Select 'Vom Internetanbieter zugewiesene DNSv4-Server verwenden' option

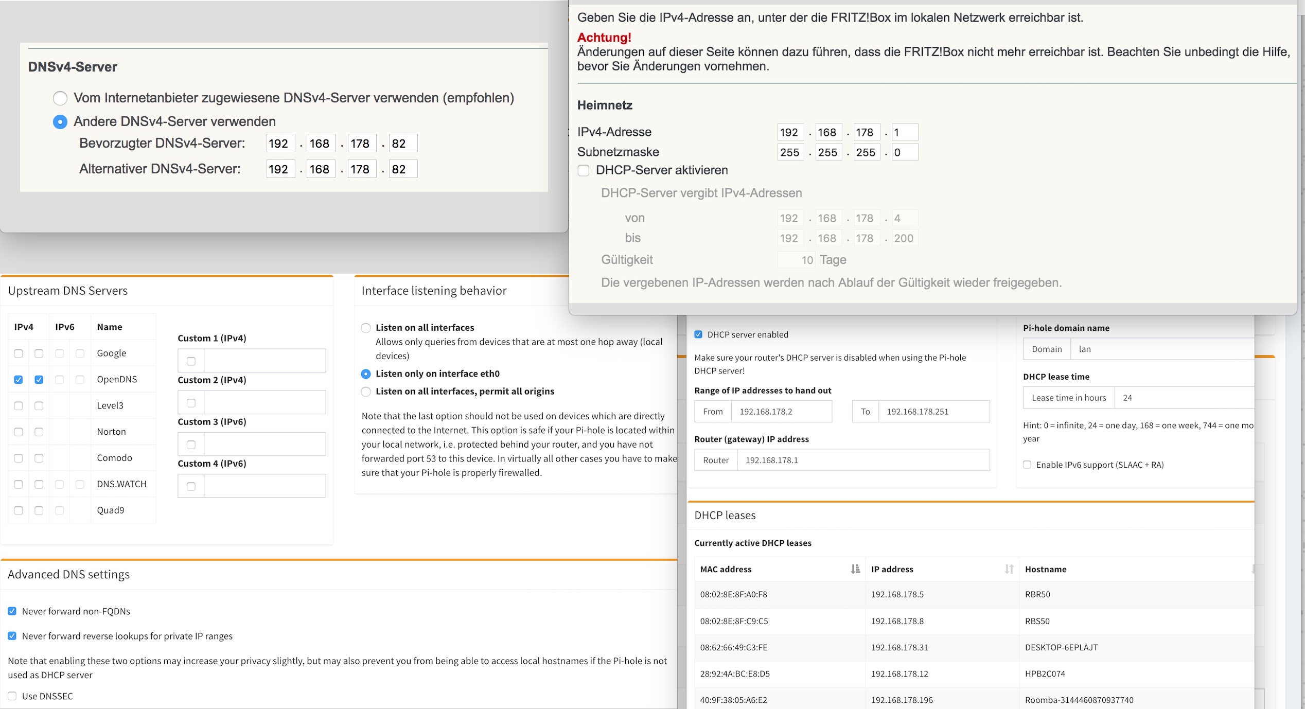coord(60,98)
